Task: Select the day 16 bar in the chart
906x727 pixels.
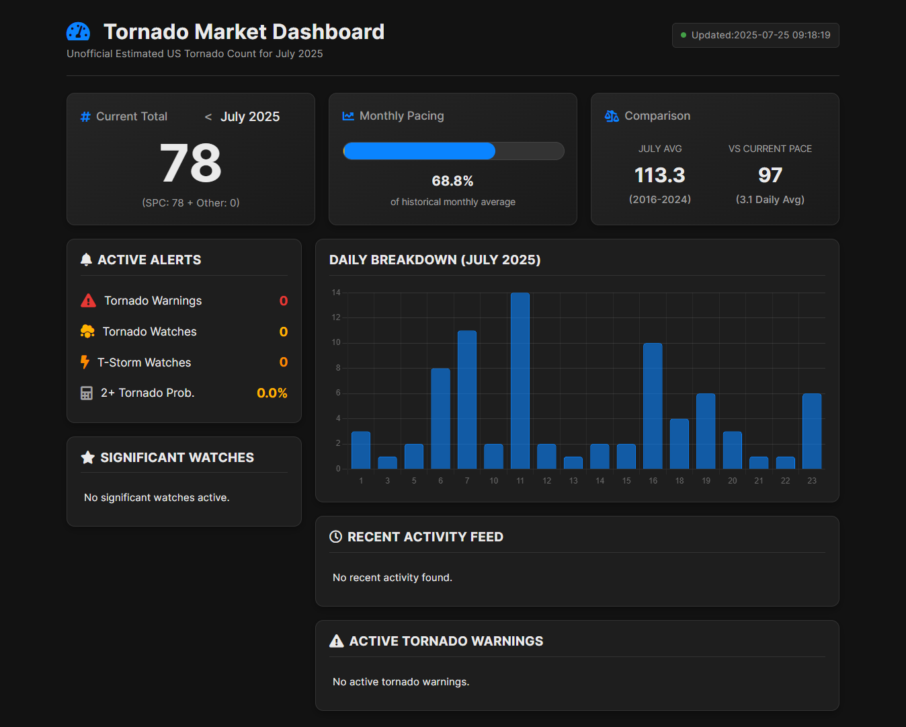Action: [653, 406]
